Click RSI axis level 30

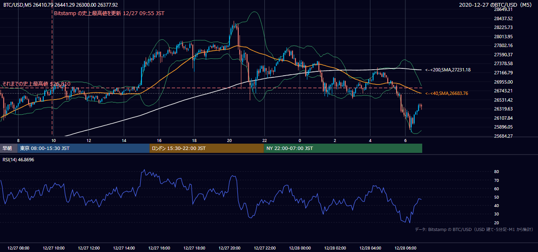pyautogui.click(x=496, y=214)
